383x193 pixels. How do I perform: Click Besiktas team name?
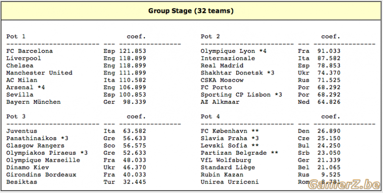coord(22,182)
